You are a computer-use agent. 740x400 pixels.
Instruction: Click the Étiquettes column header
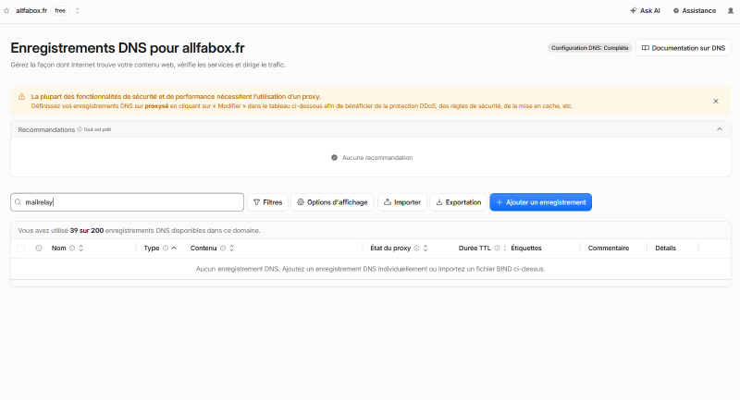(x=526, y=248)
